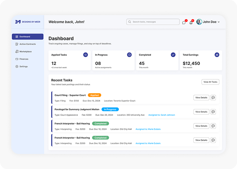Click the blue In Progress status badge
Viewport: 237px width, 169px height.
click(x=110, y=109)
